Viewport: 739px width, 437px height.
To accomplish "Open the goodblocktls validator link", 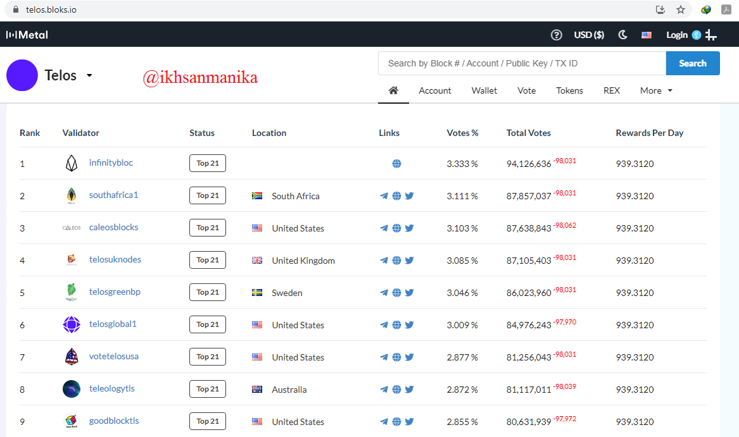I will 114,421.
